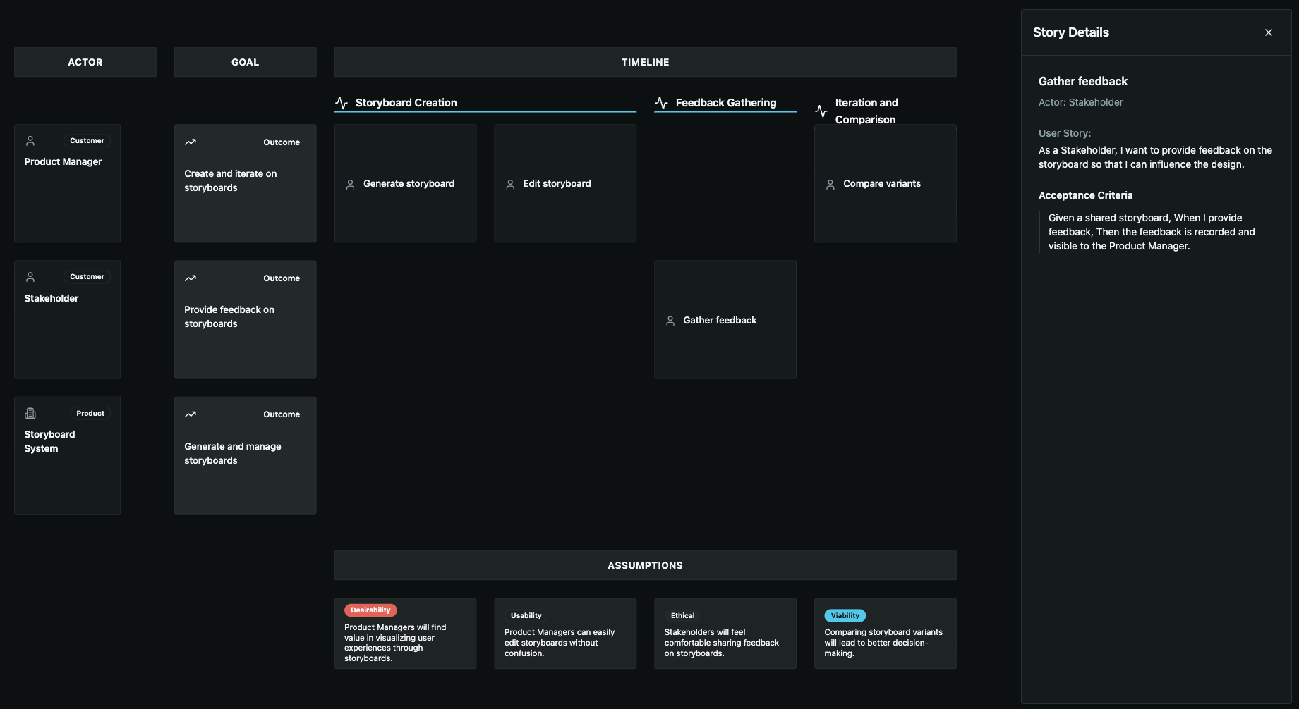Viewport: 1299px width, 709px height.
Task: Switch to the TIMELINE section header
Action: click(x=645, y=61)
